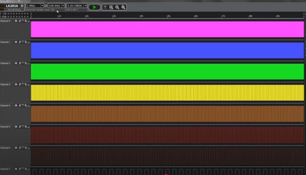Image resolution: width=306 pixels, height=175 pixels.
Task: Set falling-edge trigger on Channel 3
Action: [26, 84]
